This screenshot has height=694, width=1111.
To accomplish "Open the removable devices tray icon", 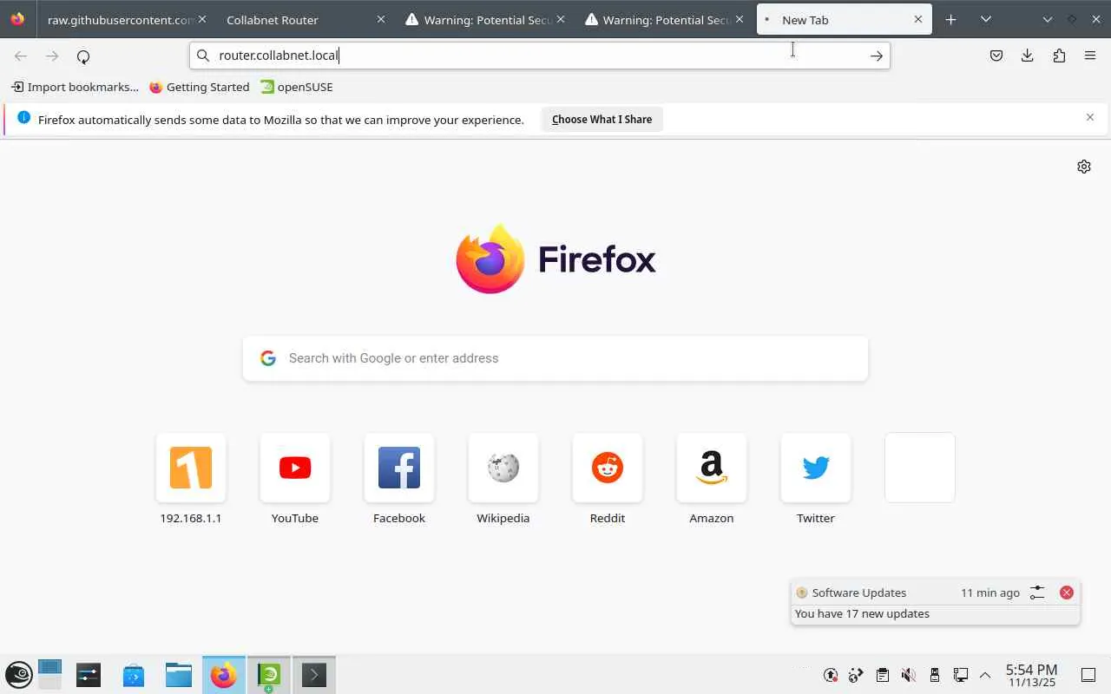I will click(x=935, y=675).
